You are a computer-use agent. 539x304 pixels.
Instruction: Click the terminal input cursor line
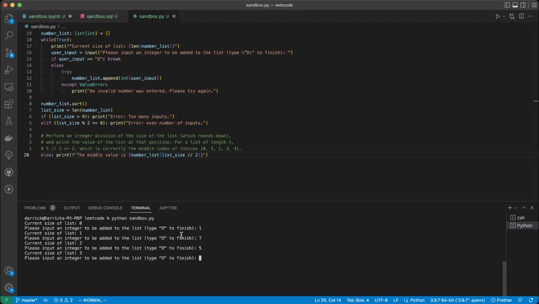(113, 258)
